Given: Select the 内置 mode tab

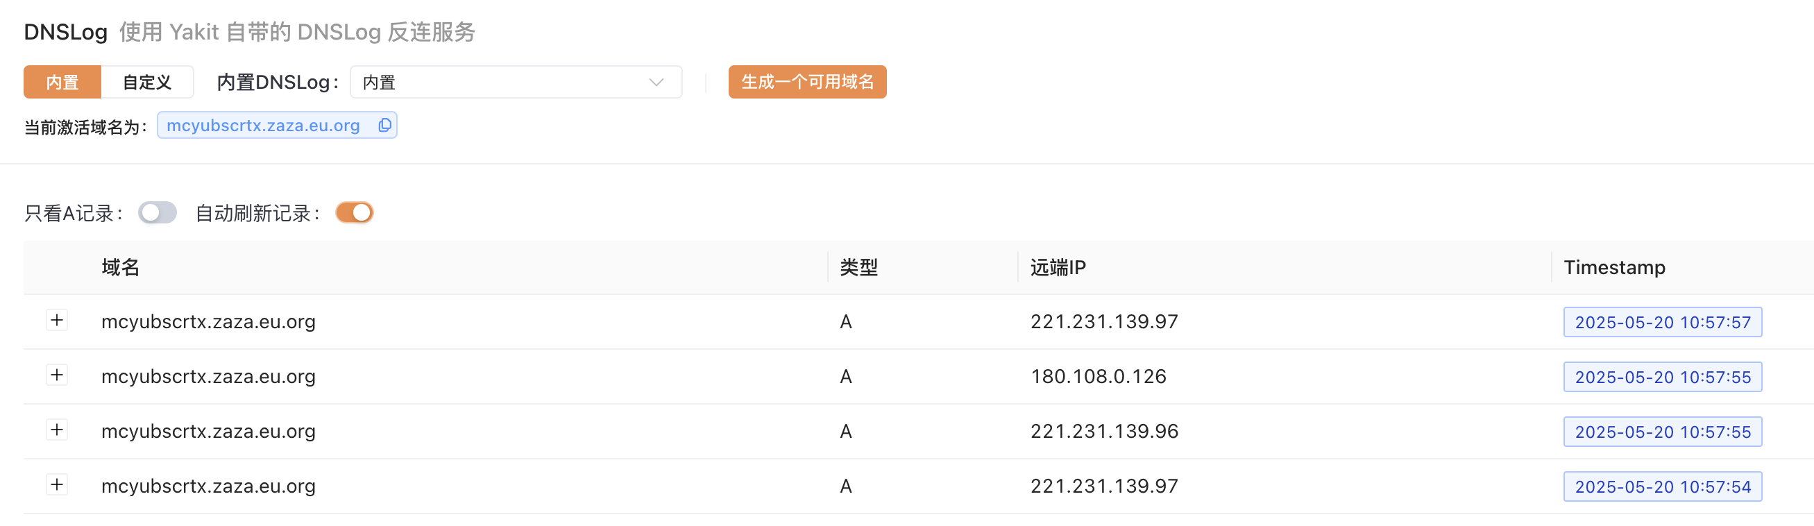Looking at the screenshot, I should 62,83.
